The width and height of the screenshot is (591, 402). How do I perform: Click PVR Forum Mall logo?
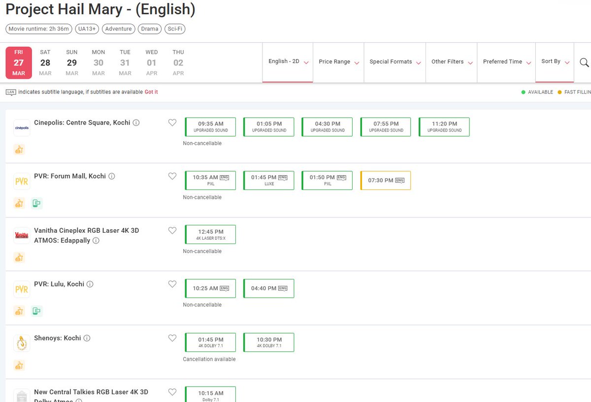coord(22,182)
